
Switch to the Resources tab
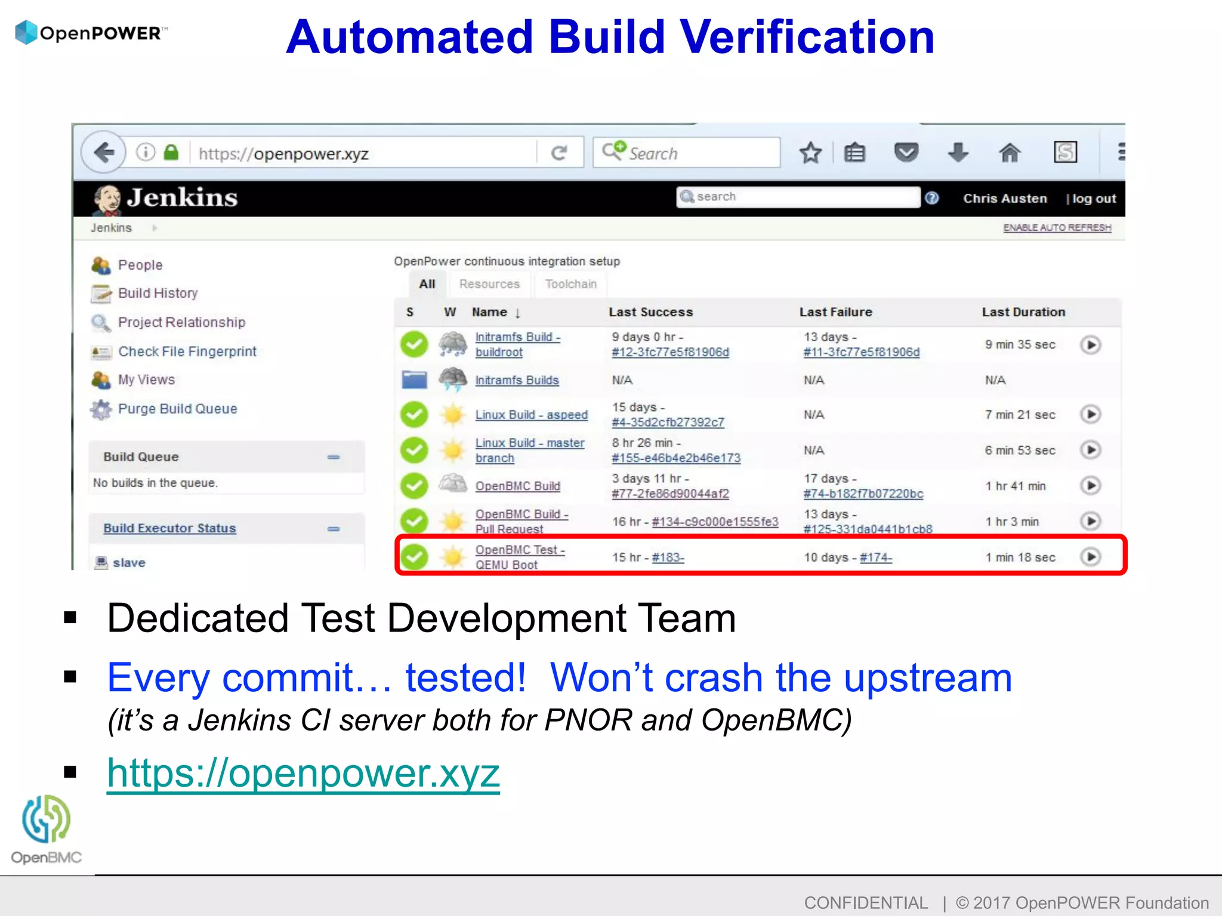tap(489, 284)
